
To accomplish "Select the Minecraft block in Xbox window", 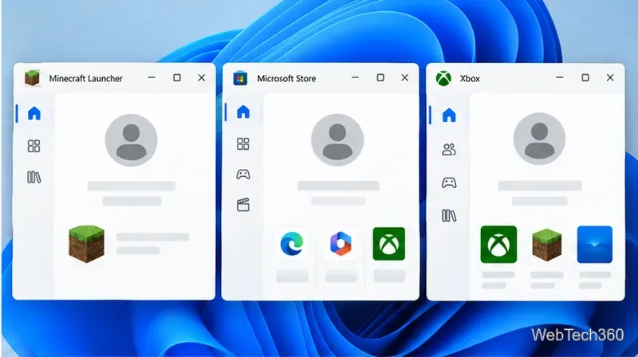I will tap(547, 245).
